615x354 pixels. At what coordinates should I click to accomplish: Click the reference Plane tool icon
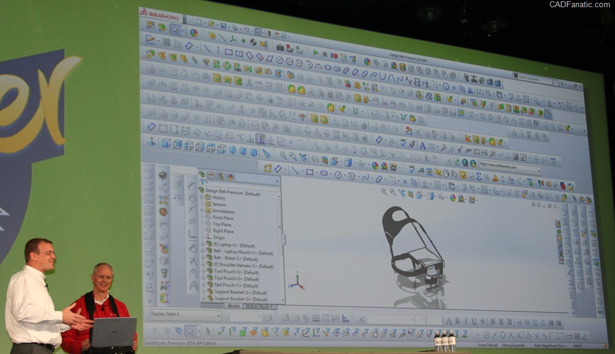click(212, 36)
